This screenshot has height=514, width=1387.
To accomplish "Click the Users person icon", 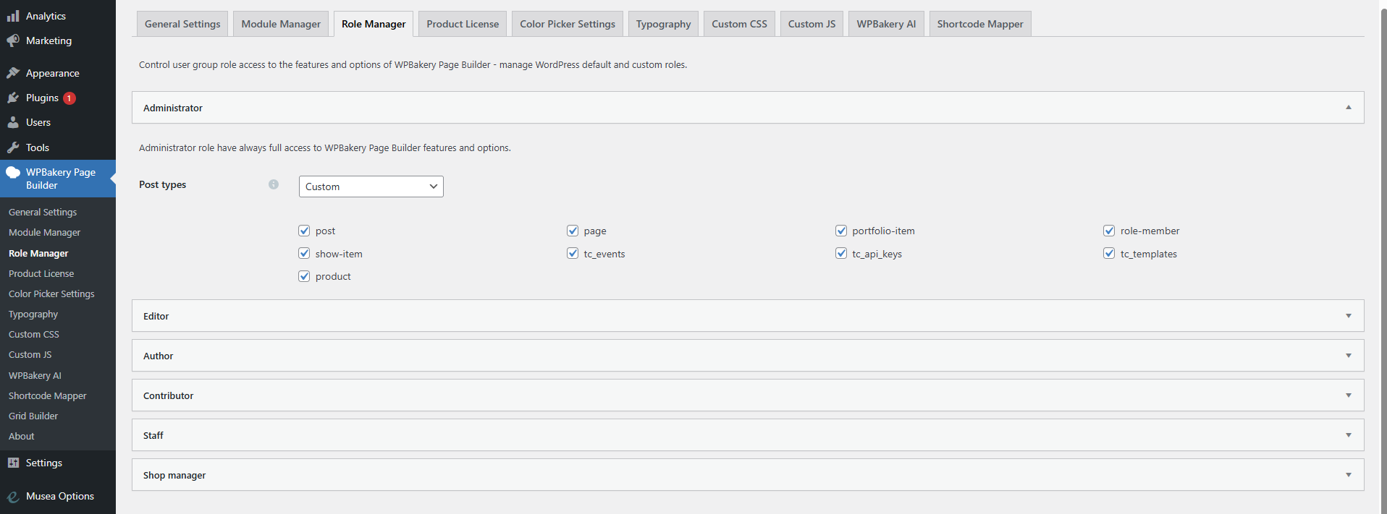I will [x=13, y=122].
